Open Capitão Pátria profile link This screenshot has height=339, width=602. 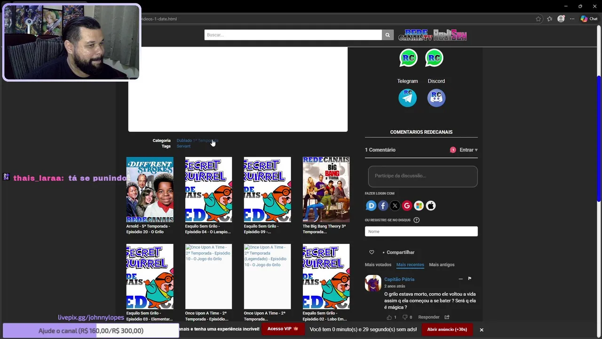(x=399, y=279)
